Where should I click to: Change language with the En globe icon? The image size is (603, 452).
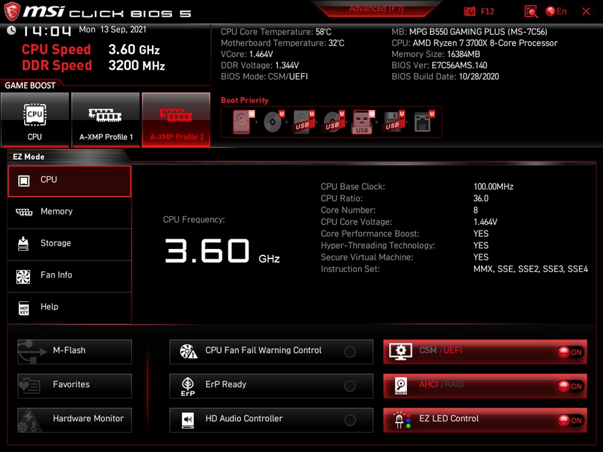pos(556,11)
